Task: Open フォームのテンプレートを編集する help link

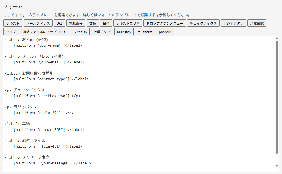Action: coord(126,15)
